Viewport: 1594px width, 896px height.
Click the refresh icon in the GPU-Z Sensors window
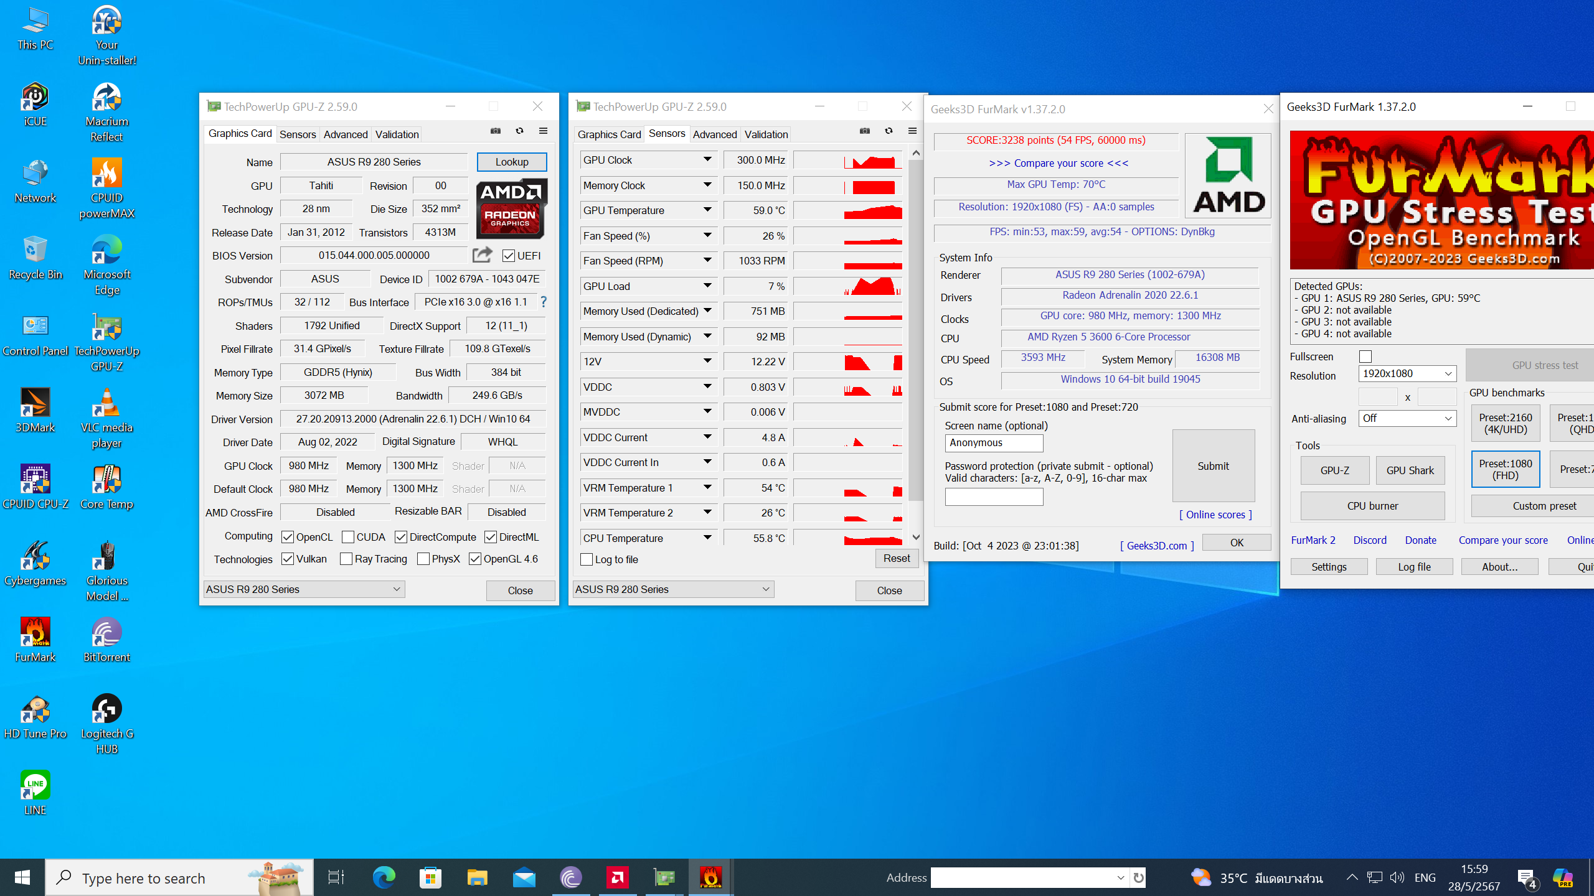pos(889,131)
